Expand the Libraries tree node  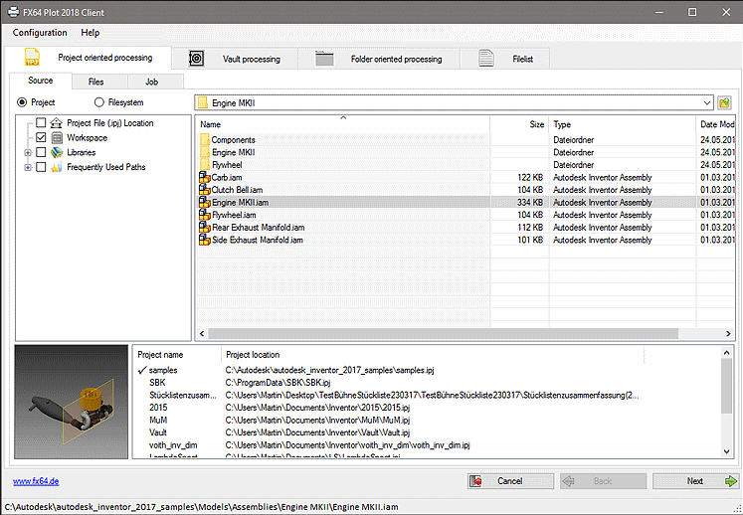click(28, 152)
